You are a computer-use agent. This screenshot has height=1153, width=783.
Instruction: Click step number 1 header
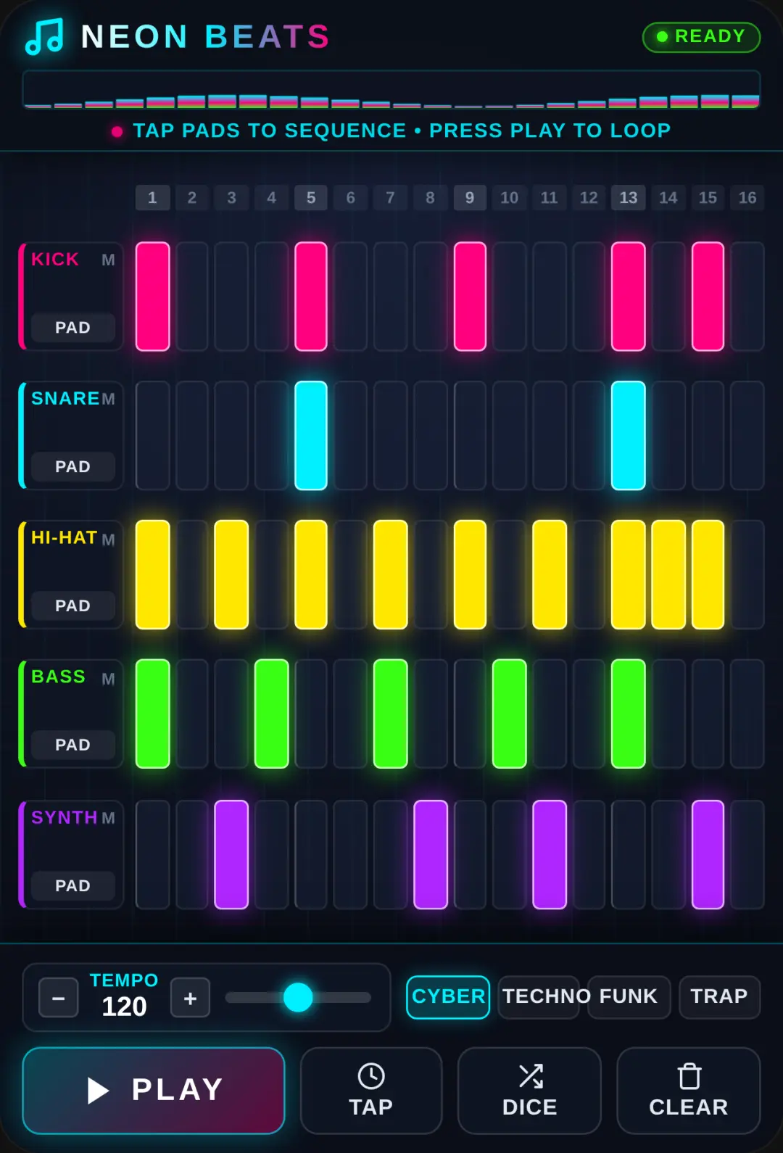pos(153,198)
